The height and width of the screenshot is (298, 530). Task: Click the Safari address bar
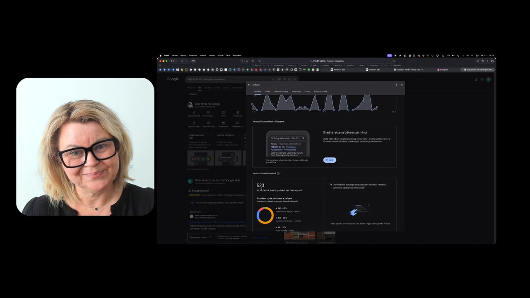point(327,61)
